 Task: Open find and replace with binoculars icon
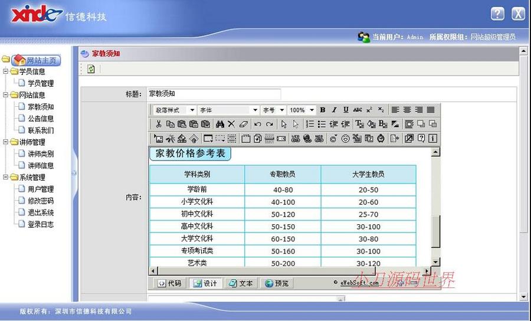[x=220, y=125]
